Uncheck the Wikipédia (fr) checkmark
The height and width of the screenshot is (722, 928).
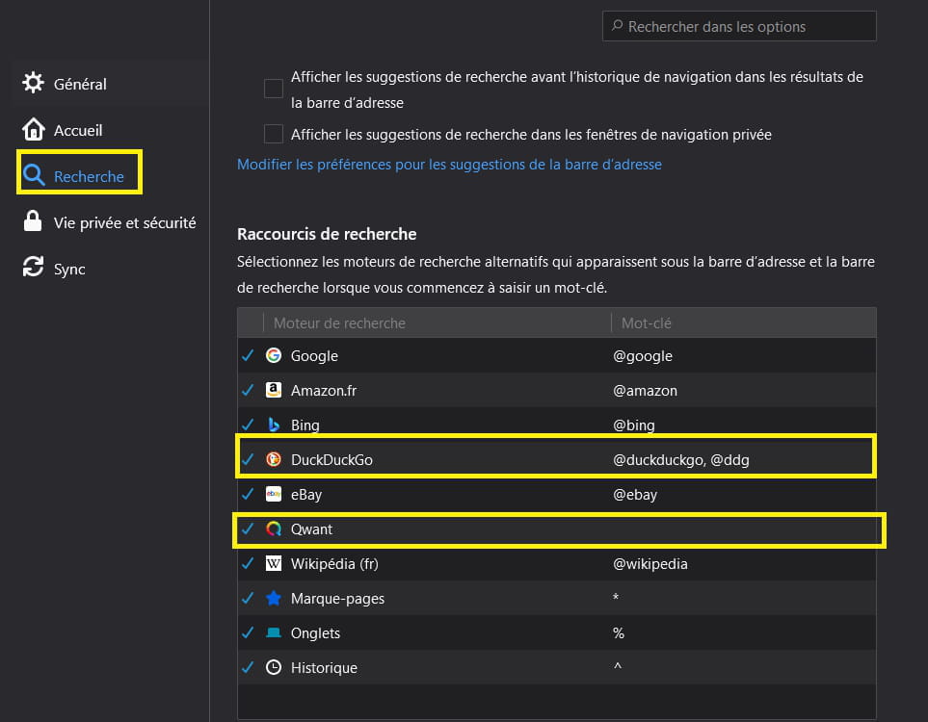[x=248, y=563]
